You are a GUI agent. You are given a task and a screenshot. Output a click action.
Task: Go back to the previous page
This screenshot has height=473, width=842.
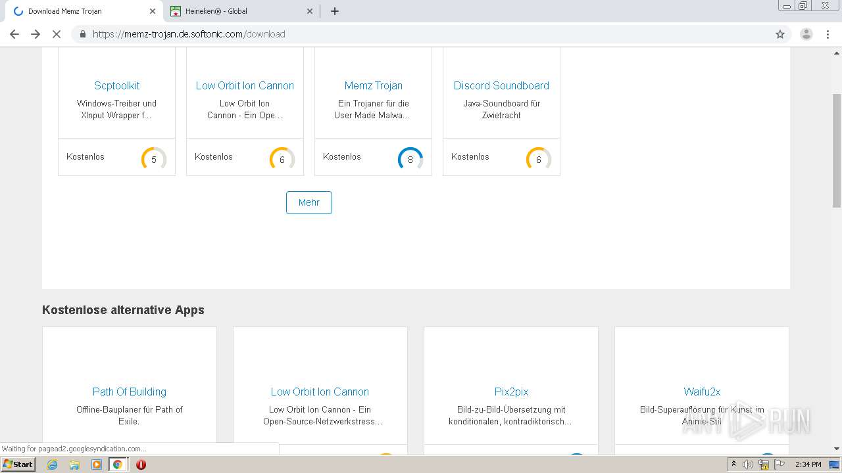tap(14, 34)
